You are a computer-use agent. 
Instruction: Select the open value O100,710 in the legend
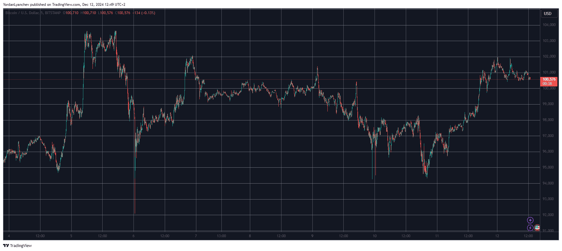coord(71,13)
